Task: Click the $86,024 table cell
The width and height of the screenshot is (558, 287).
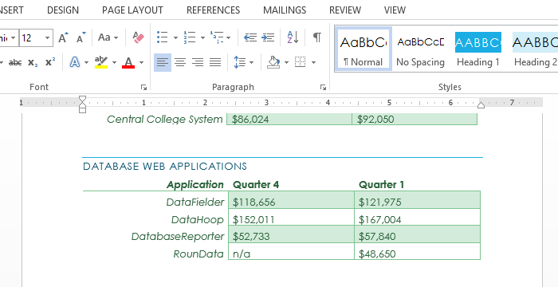Action: tap(289, 120)
